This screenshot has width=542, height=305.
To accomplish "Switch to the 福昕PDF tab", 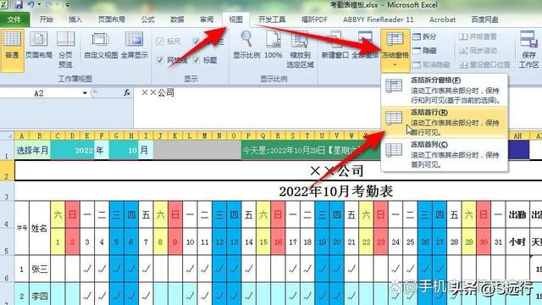I will tap(314, 19).
